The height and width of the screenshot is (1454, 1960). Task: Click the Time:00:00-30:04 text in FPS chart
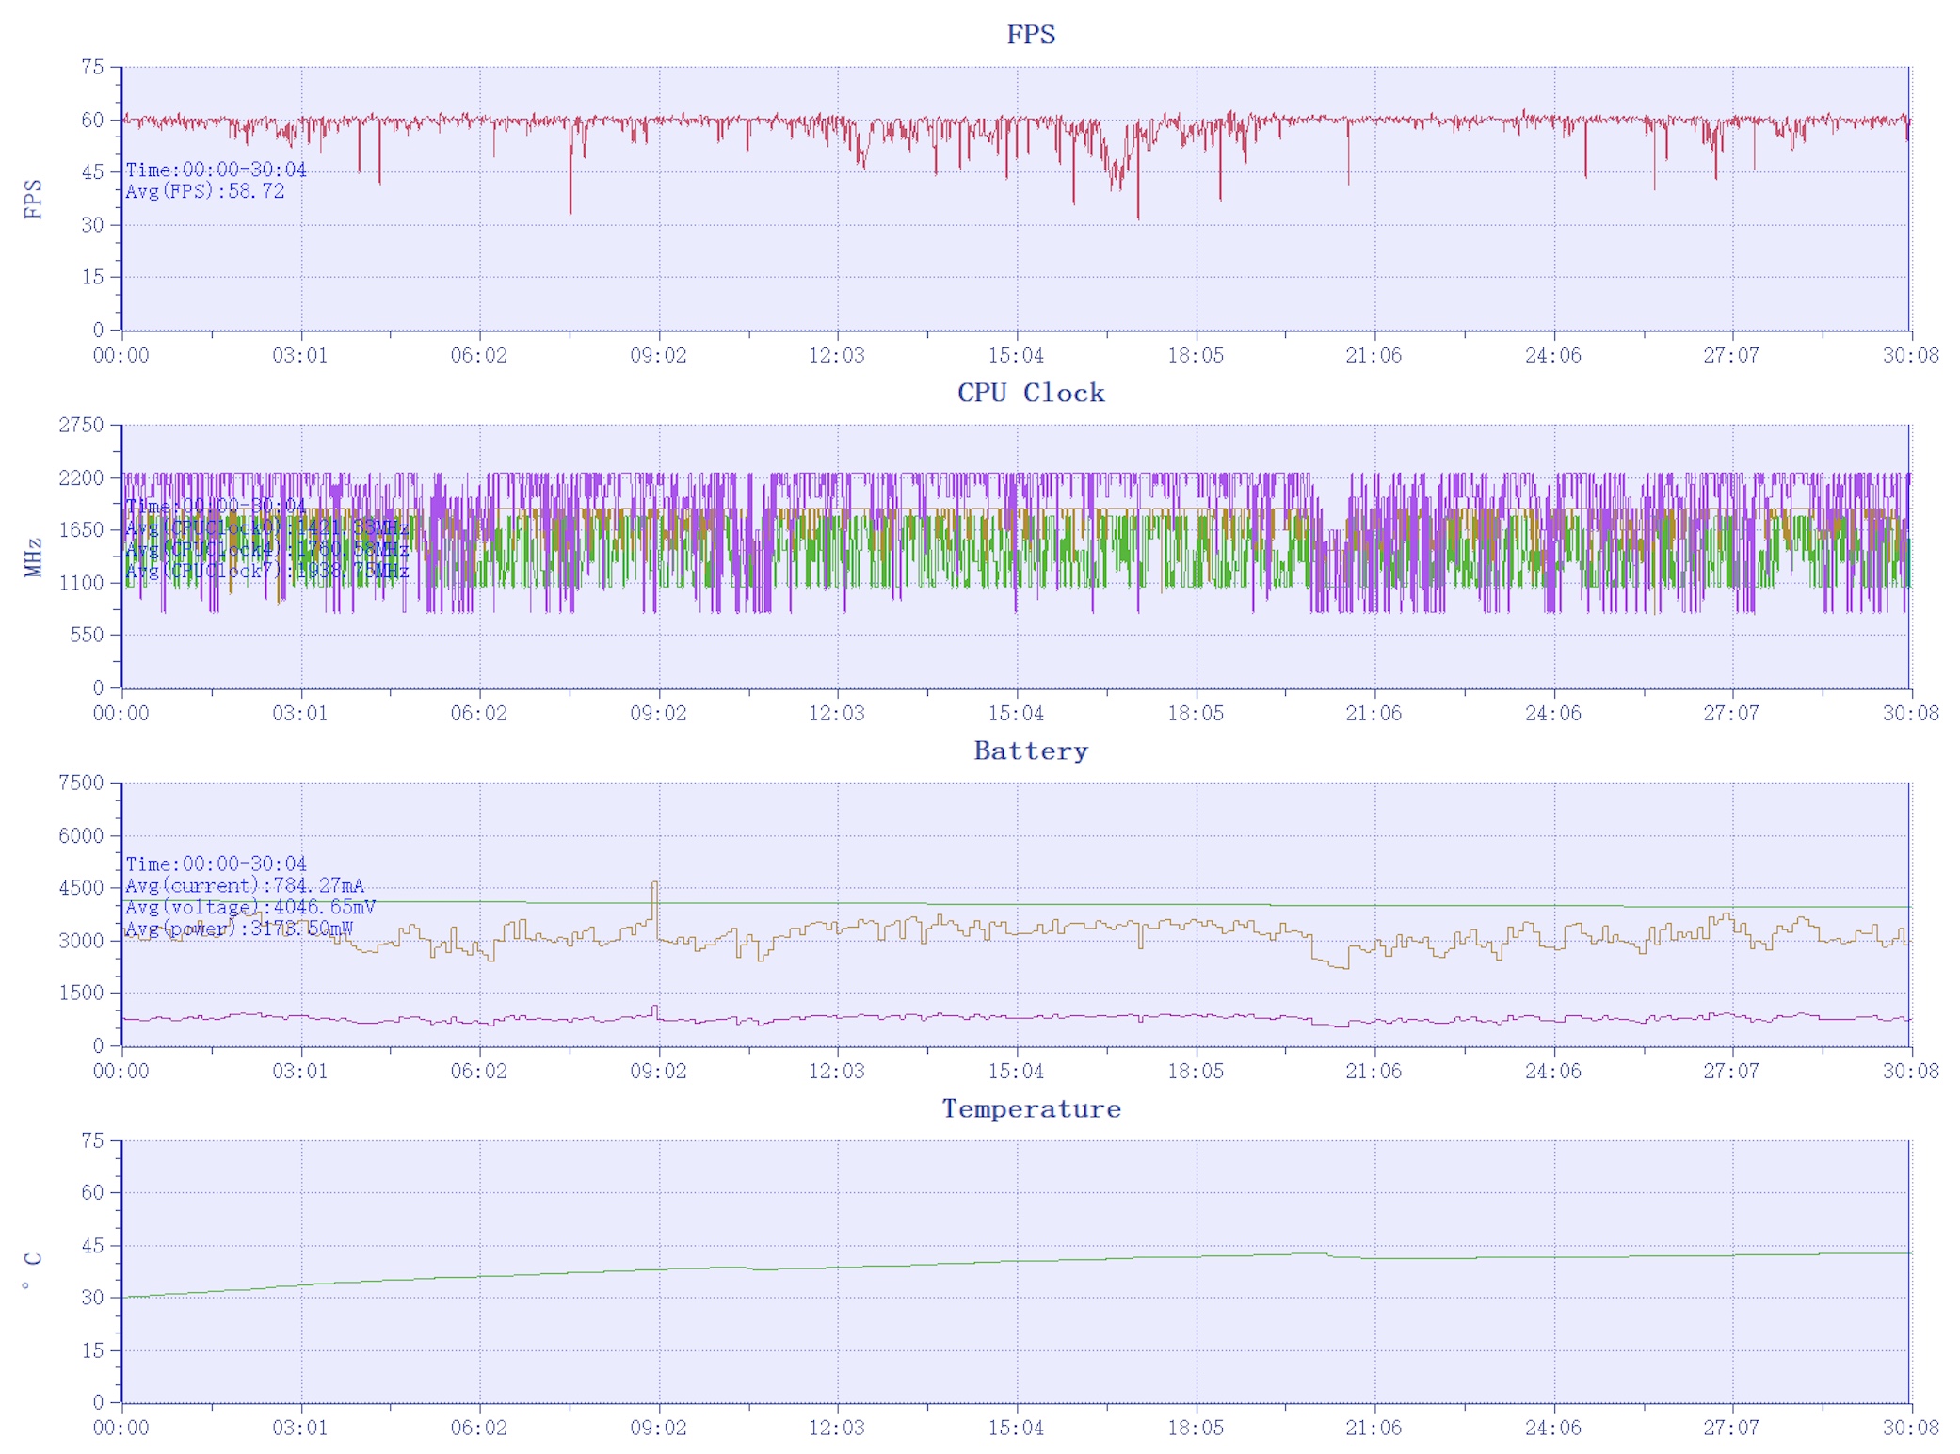(x=216, y=170)
